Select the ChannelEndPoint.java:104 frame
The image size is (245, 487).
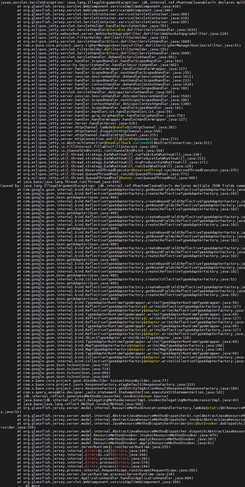91,150
